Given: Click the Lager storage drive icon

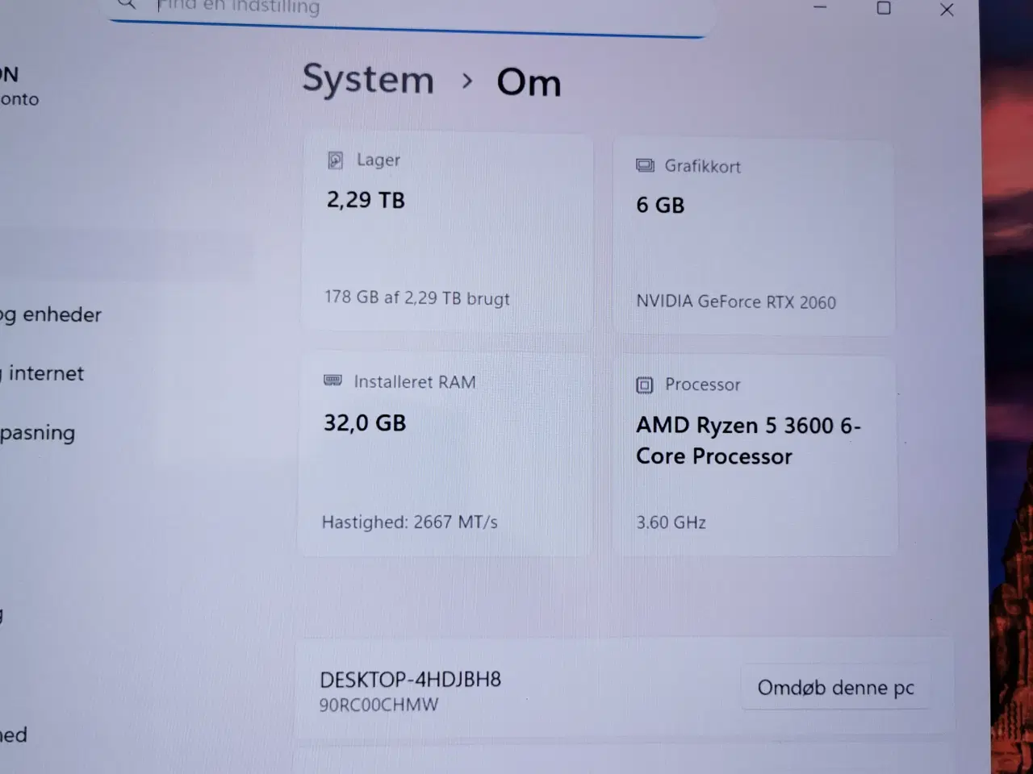Looking at the screenshot, I should [x=336, y=160].
